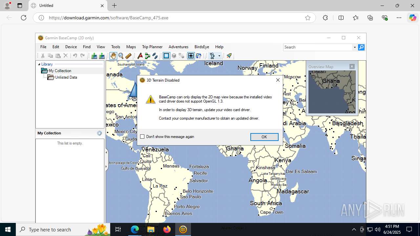Select the Waypoint flag tool
420x236 pixels.
coord(140,56)
